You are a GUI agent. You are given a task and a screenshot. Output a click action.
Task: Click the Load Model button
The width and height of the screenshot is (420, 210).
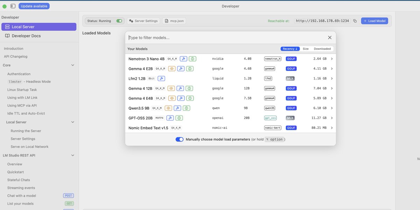point(374,21)
